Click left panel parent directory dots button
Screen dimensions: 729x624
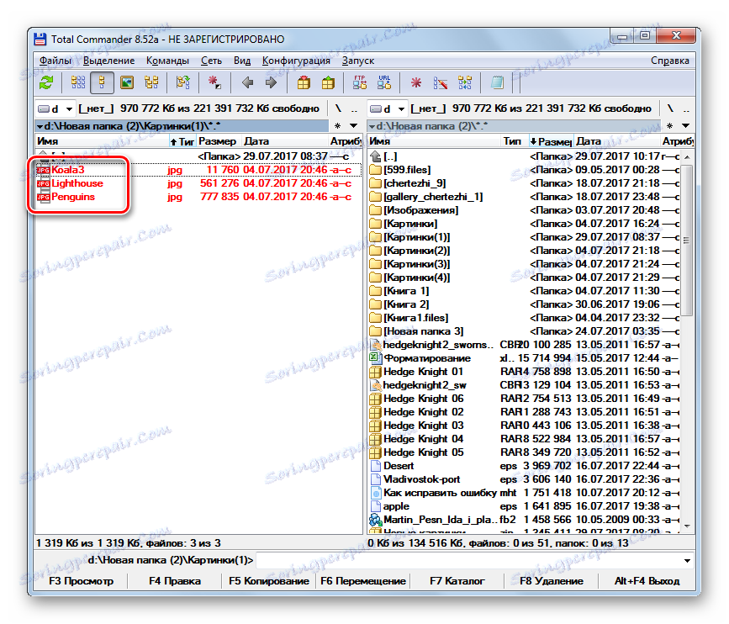354,108
